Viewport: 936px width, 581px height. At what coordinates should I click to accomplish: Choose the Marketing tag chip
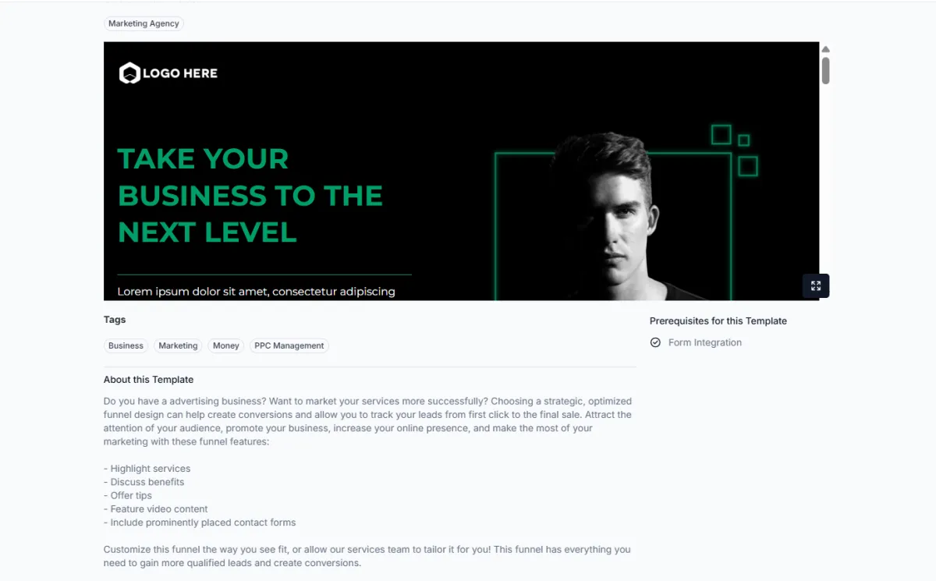(179, 345)
